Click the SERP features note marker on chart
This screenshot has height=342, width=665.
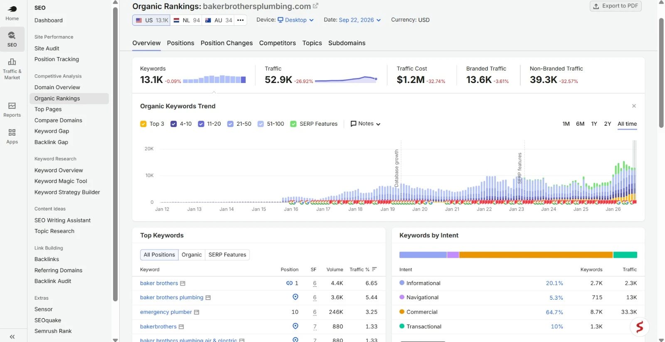[520, 168]
